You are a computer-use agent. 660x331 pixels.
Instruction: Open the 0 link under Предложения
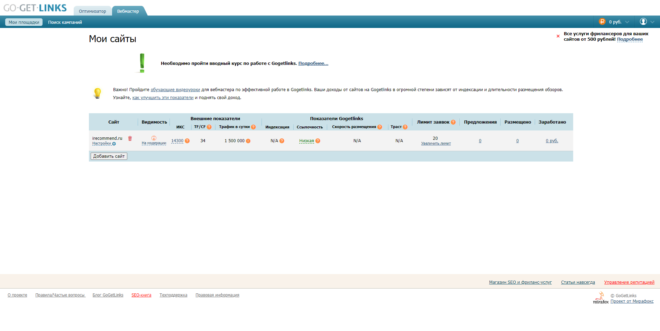pos(480,141)
